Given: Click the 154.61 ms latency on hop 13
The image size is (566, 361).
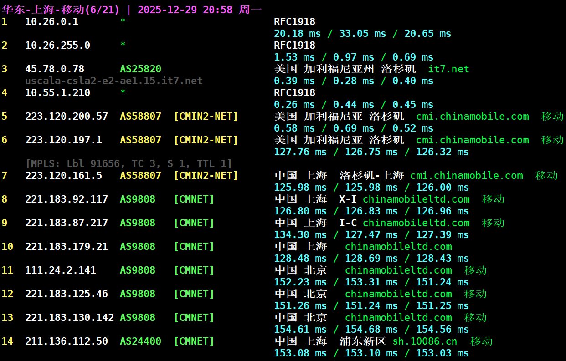Looking at the screenshot, I should coord(300,330).
